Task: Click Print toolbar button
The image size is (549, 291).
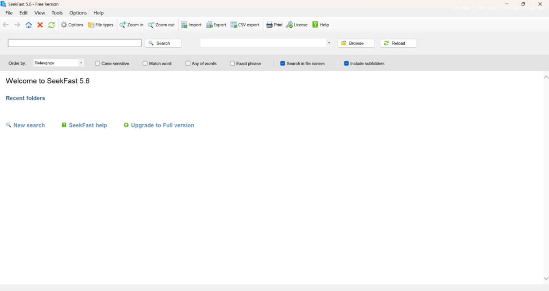Action: pos(274,25)
